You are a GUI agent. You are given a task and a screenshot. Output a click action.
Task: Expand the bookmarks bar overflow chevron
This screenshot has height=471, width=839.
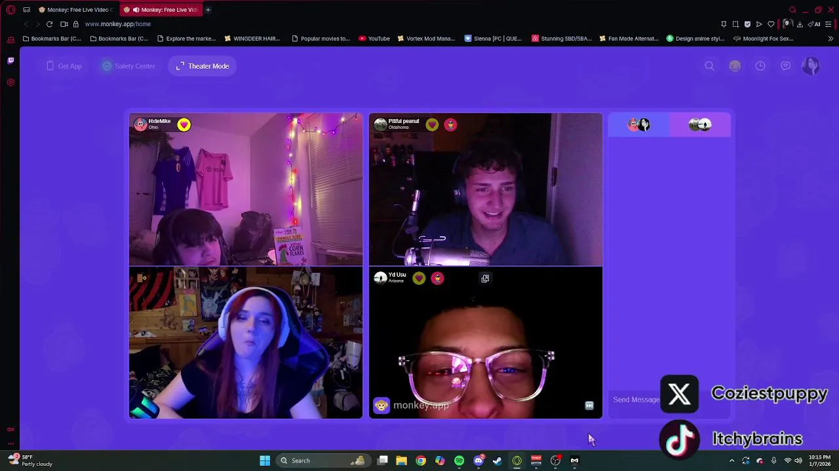tap(830, 39)
